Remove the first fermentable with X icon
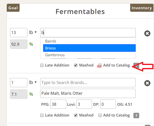Image resolution: width=154 pixels, height=126 pixels. (147, 33)
